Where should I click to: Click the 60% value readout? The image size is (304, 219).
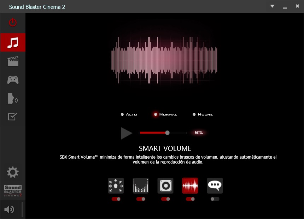pos(199,133)
